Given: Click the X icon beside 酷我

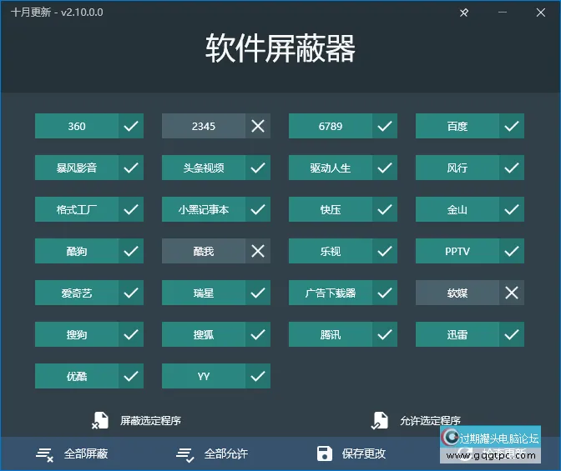Looking at the screenshot, I should [258, 251].
